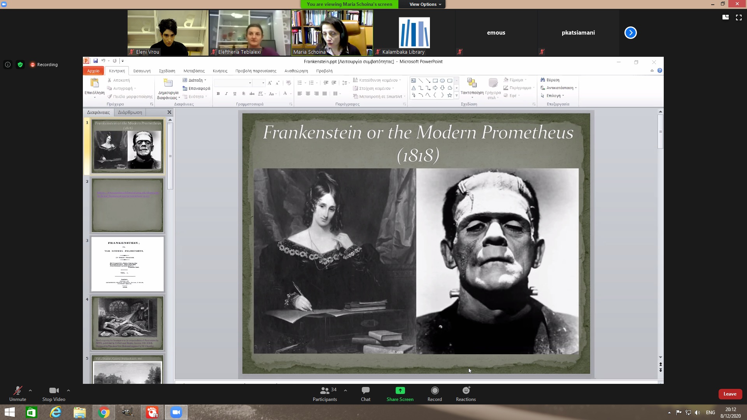Open the Reactions menu
Screen dimensions: 747x420
(466, 394)
